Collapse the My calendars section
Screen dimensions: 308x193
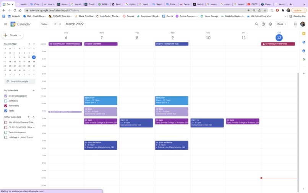point(34,90)
